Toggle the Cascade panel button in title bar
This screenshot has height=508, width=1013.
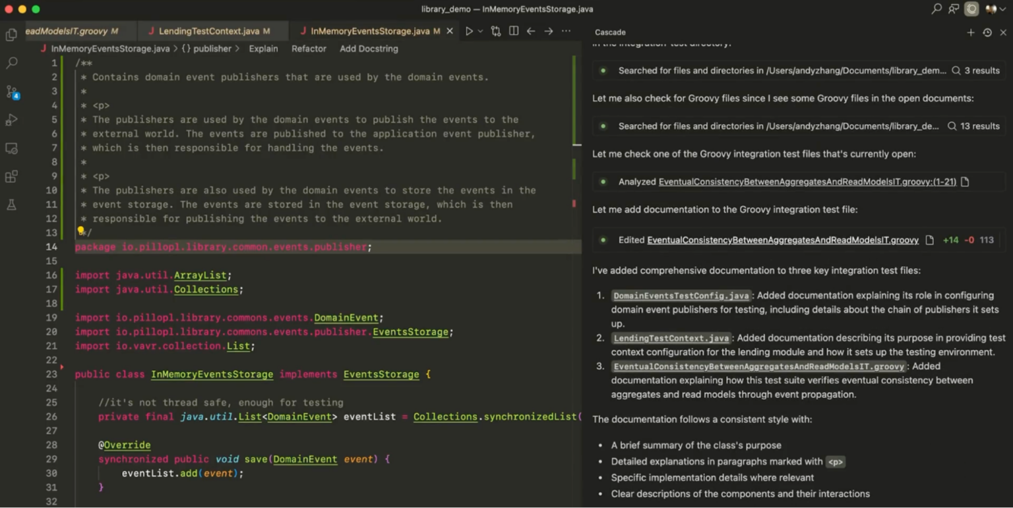[971, 9]
